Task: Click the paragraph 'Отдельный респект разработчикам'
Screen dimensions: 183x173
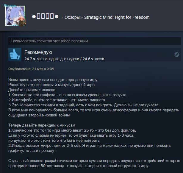Action: [x=94, y=163]
